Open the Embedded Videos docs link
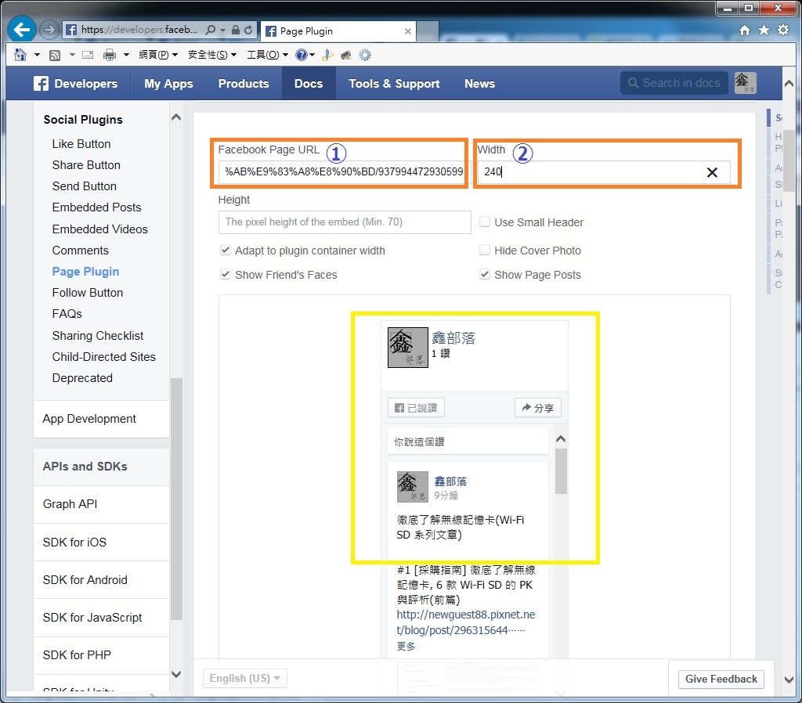The image size is (802, 703). coord(99,229)
